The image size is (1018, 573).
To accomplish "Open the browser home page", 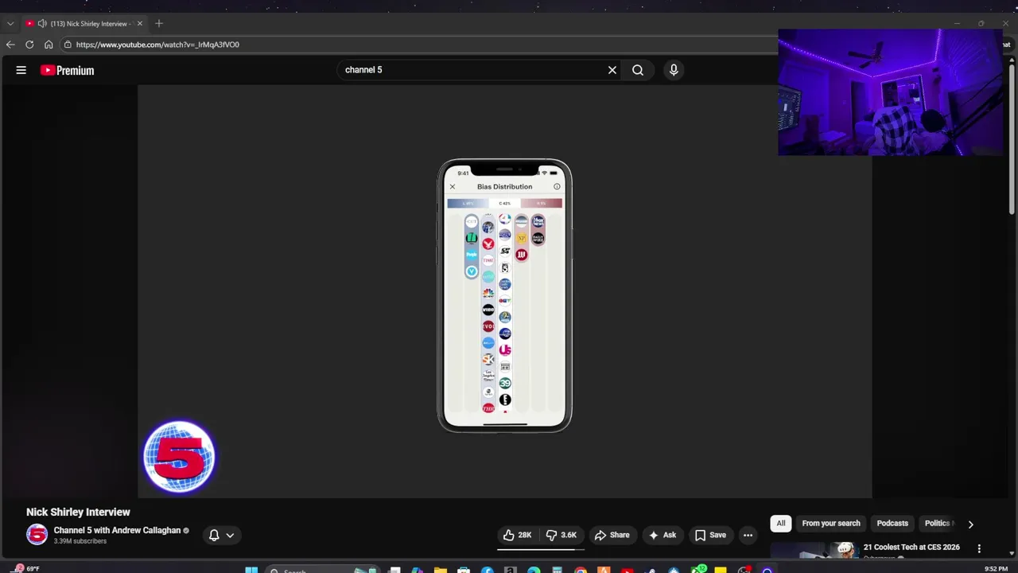I will [49, 45].
